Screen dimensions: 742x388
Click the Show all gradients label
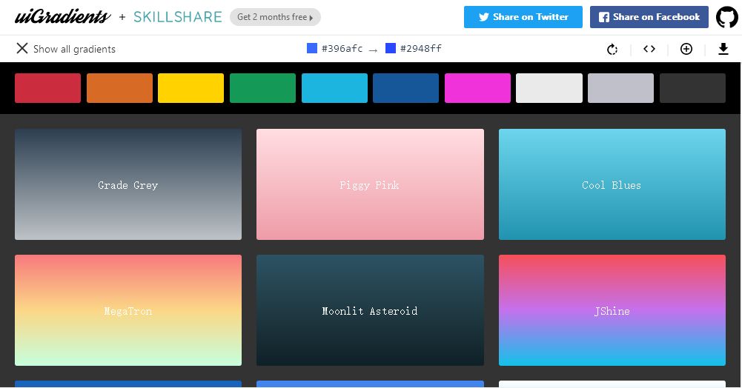click(74, 49)
